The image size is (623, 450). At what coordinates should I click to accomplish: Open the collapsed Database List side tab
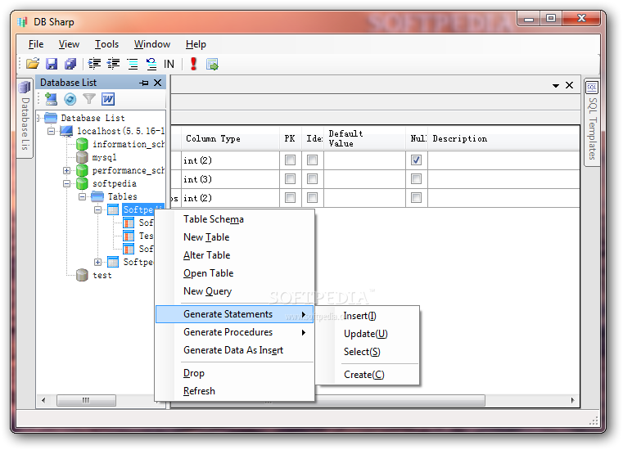(25, 118)
